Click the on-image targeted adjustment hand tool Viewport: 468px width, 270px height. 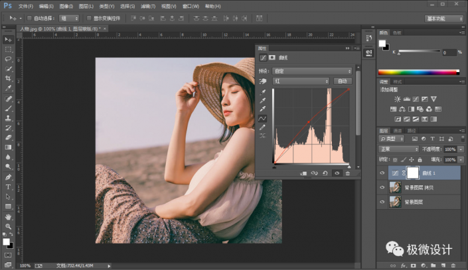(x=262, y=81)
